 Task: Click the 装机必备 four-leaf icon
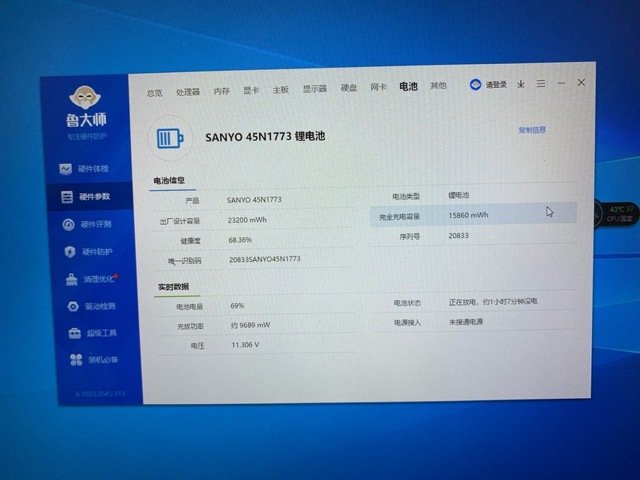76,360
